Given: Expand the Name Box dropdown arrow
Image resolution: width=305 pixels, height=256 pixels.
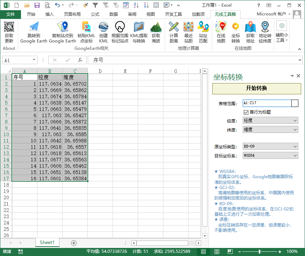Looking at the screenshot, I should click(x=34, y=60).
